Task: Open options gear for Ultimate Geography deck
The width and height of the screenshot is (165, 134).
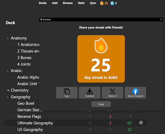Action: pos(141,123)
